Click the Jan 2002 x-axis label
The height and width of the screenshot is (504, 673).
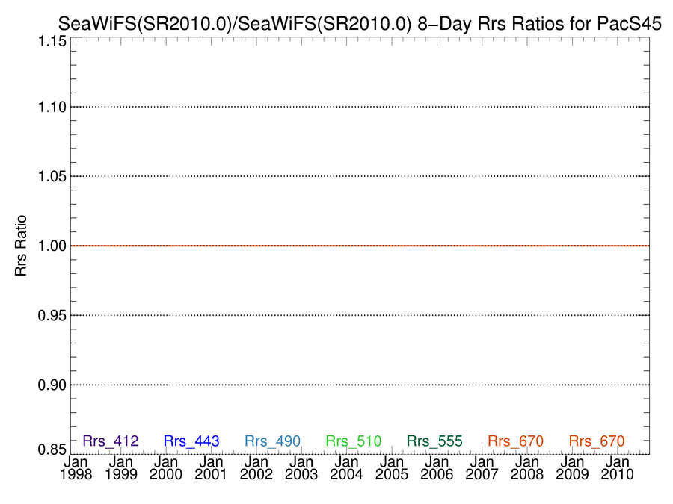pyautogui.click(x=256, y=468)
